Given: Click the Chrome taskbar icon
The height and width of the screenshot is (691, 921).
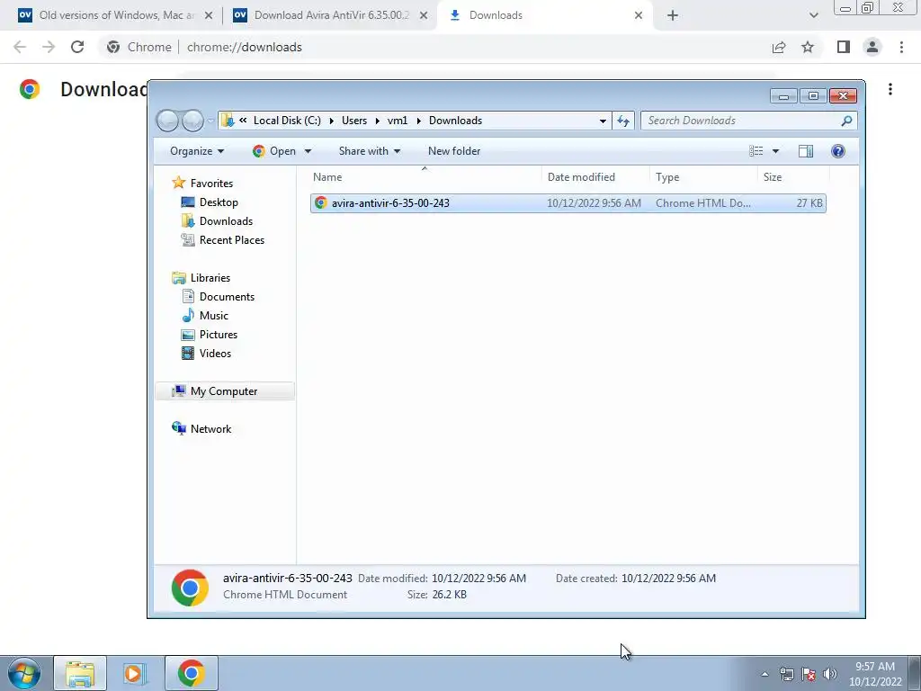Looking at the screenshot, I should 191,673.
